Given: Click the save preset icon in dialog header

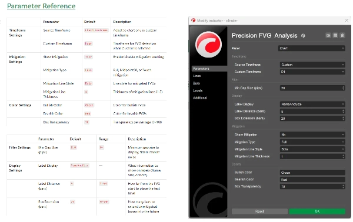Looking at the screenshot, I should 335,35.
